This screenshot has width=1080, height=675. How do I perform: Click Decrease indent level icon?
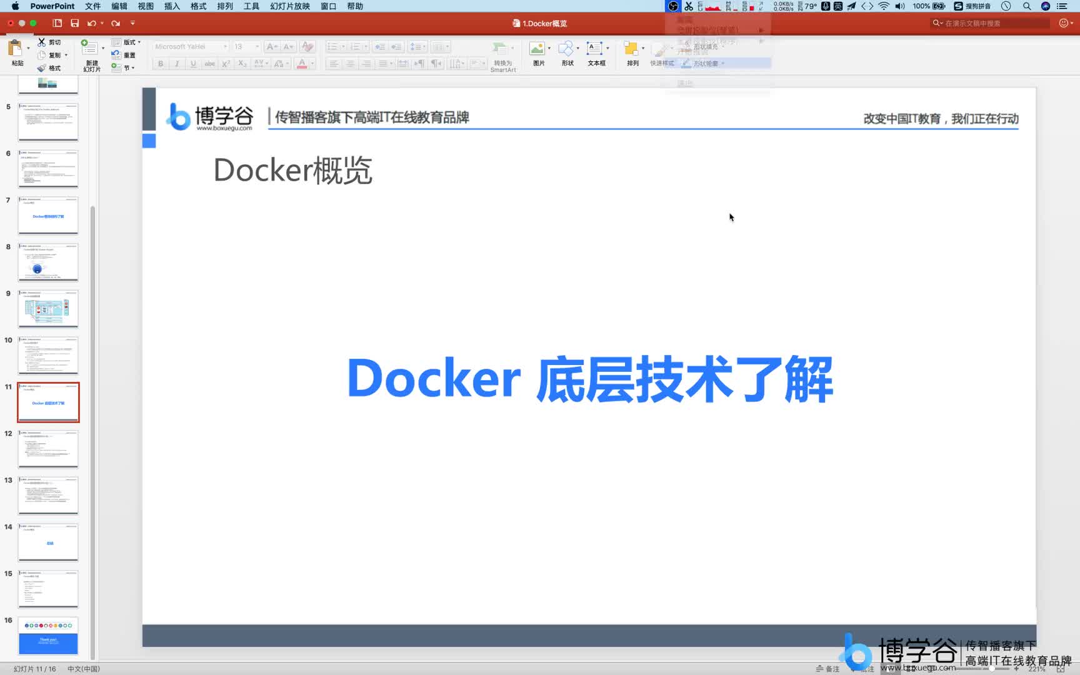tap(380, 47)
